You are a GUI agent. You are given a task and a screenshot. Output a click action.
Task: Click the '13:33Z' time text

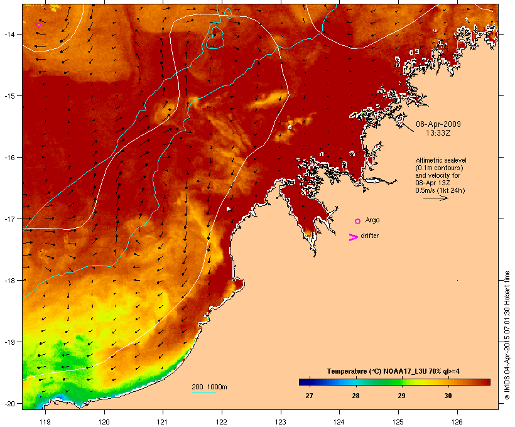(x=438, y=133)
